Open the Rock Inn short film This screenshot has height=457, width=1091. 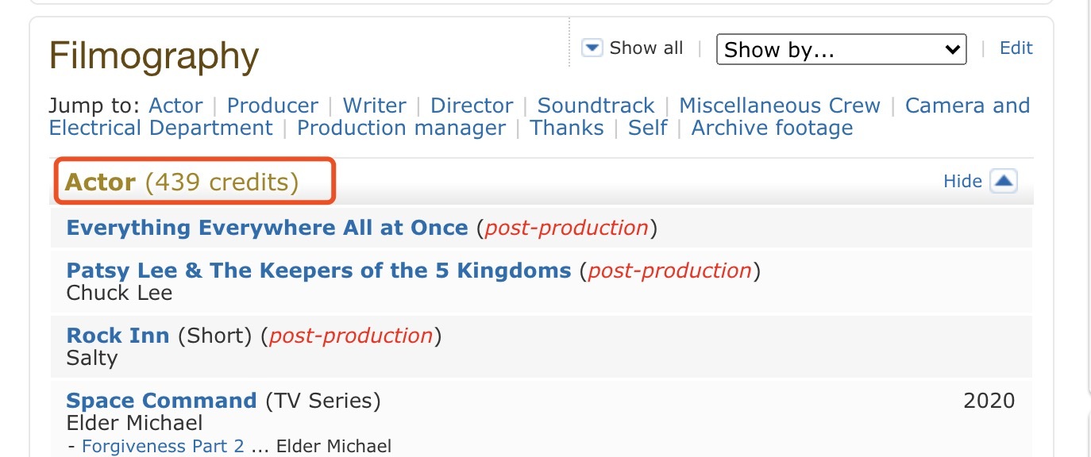[x=118, y=336]
